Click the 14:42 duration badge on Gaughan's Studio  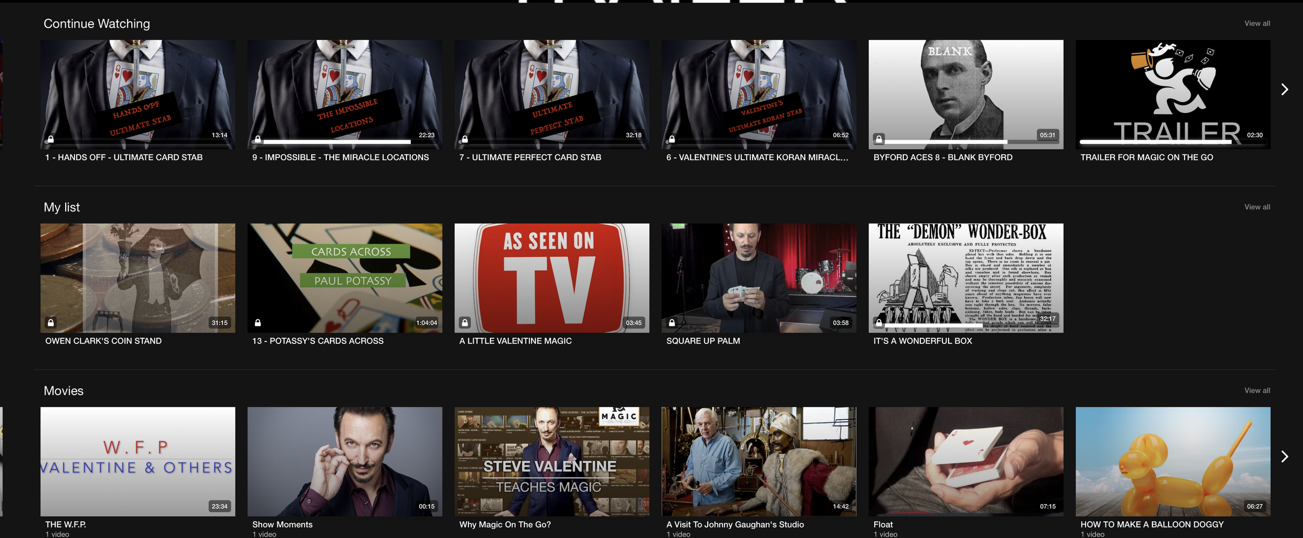point(841,506)
